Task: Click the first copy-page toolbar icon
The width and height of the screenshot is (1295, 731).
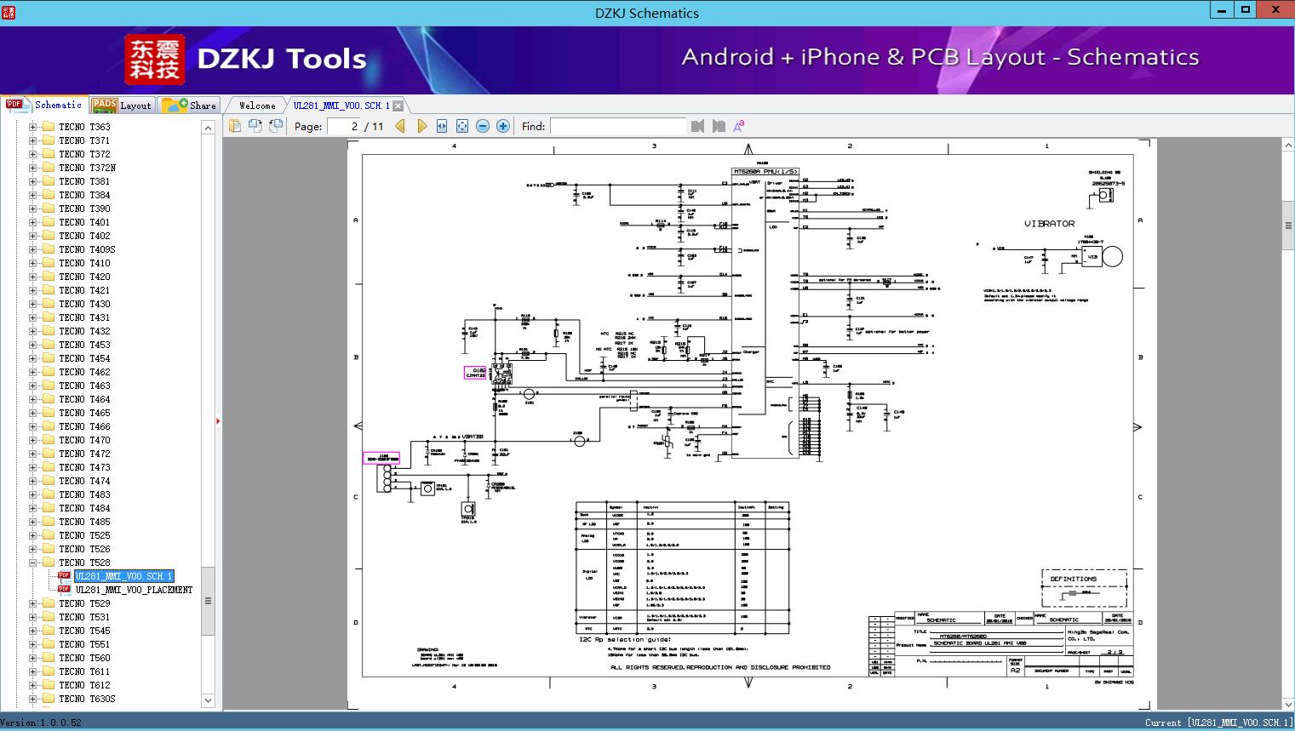Action: 235,126
